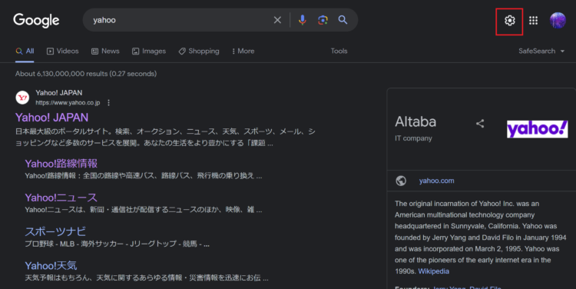Click the Yahoo! JAPAN favicon
This screenshot has width=576, height=289.
tap(22, 98)
